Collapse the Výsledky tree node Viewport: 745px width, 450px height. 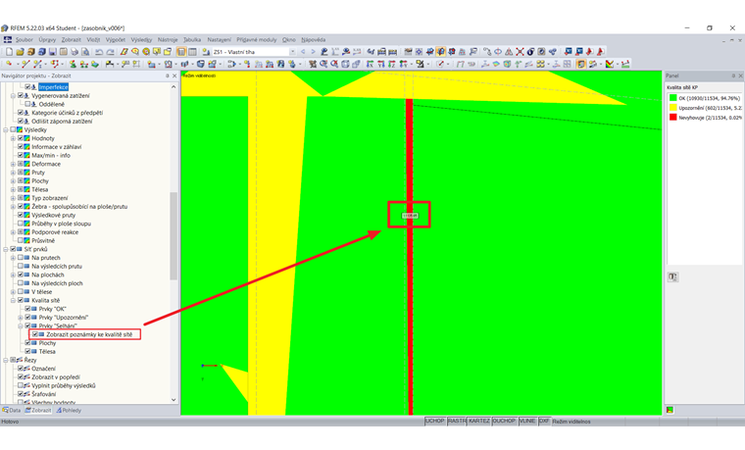tap(6, 129)
